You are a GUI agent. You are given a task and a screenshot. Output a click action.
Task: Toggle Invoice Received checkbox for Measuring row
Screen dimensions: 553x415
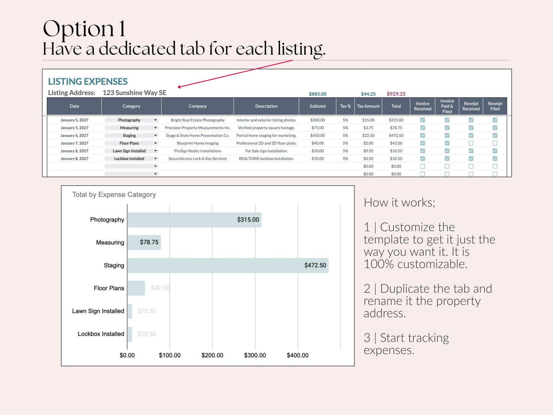pyautogui.click(x=422, y=128)
